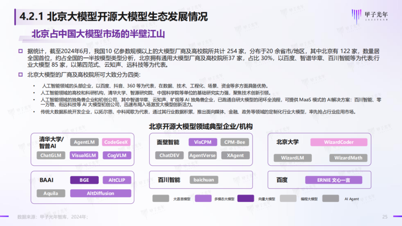Click the Aquila tag
The image size is (402, 226).
point(51,193)
